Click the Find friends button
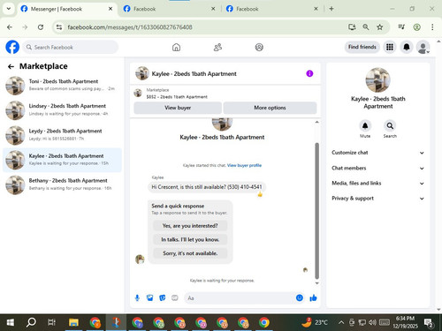 tap(362, 47)
